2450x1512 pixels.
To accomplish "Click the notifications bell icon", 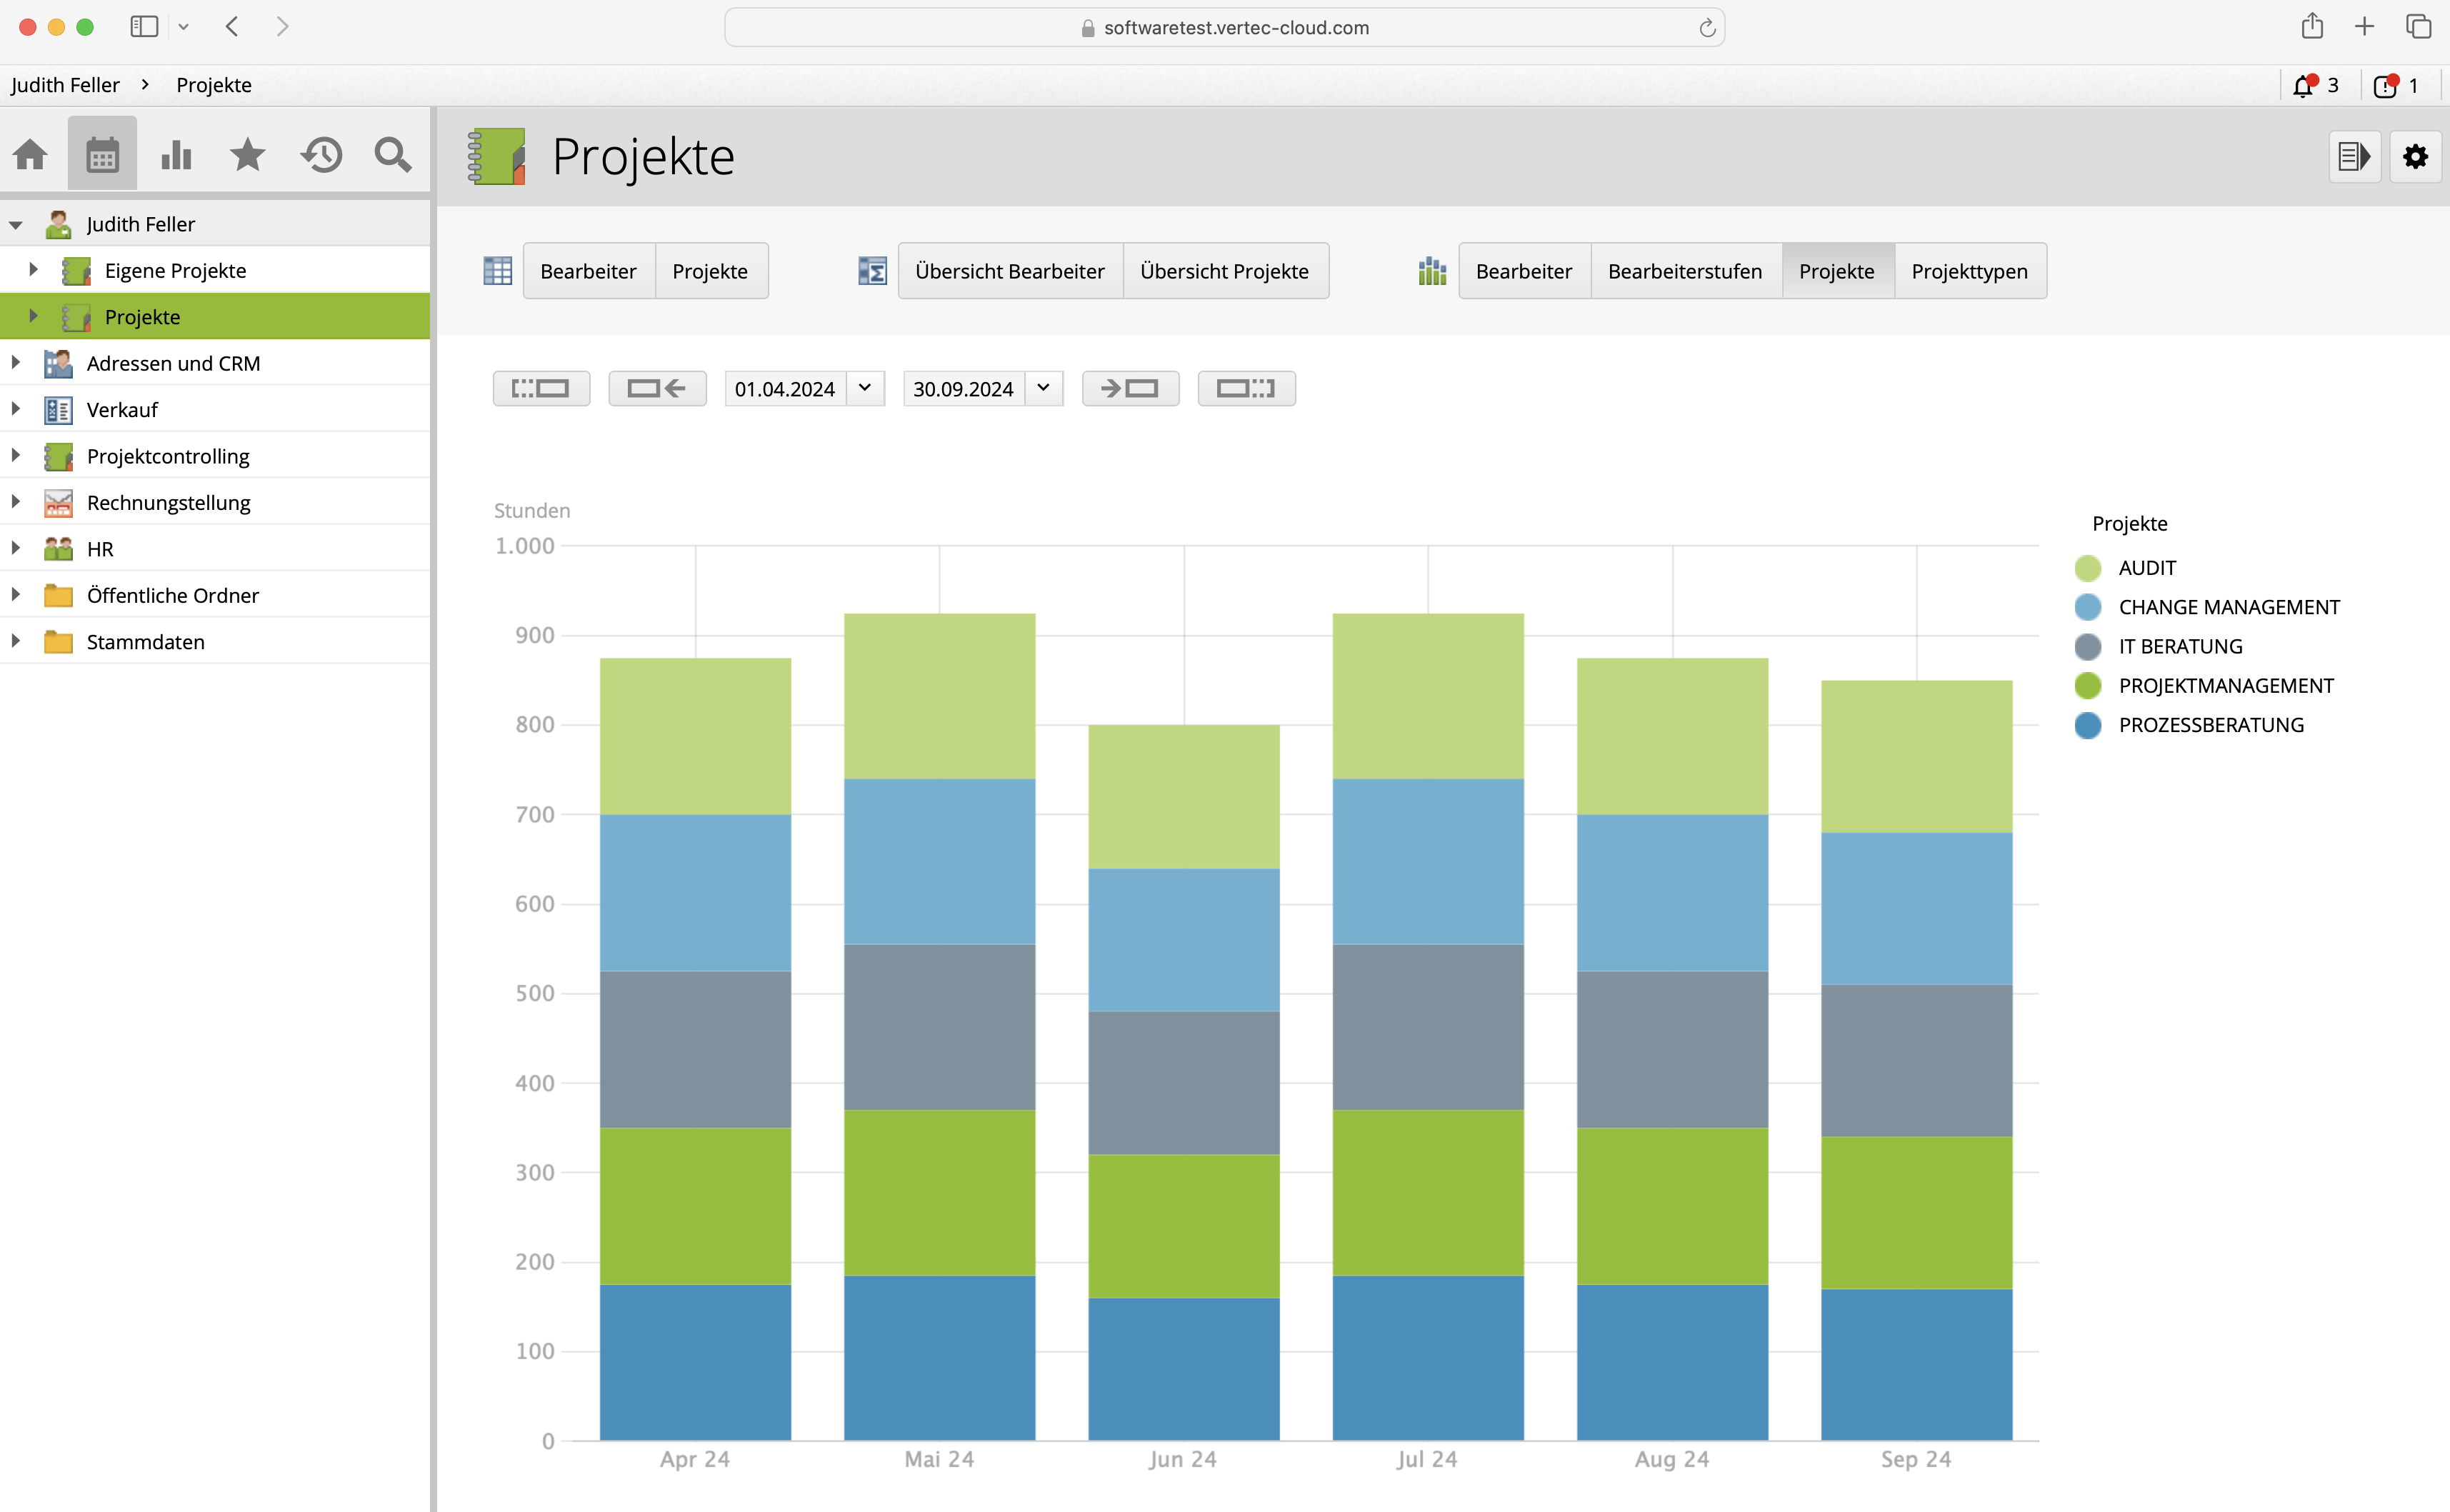I will pyautogui.click(x=2304, y=86).
